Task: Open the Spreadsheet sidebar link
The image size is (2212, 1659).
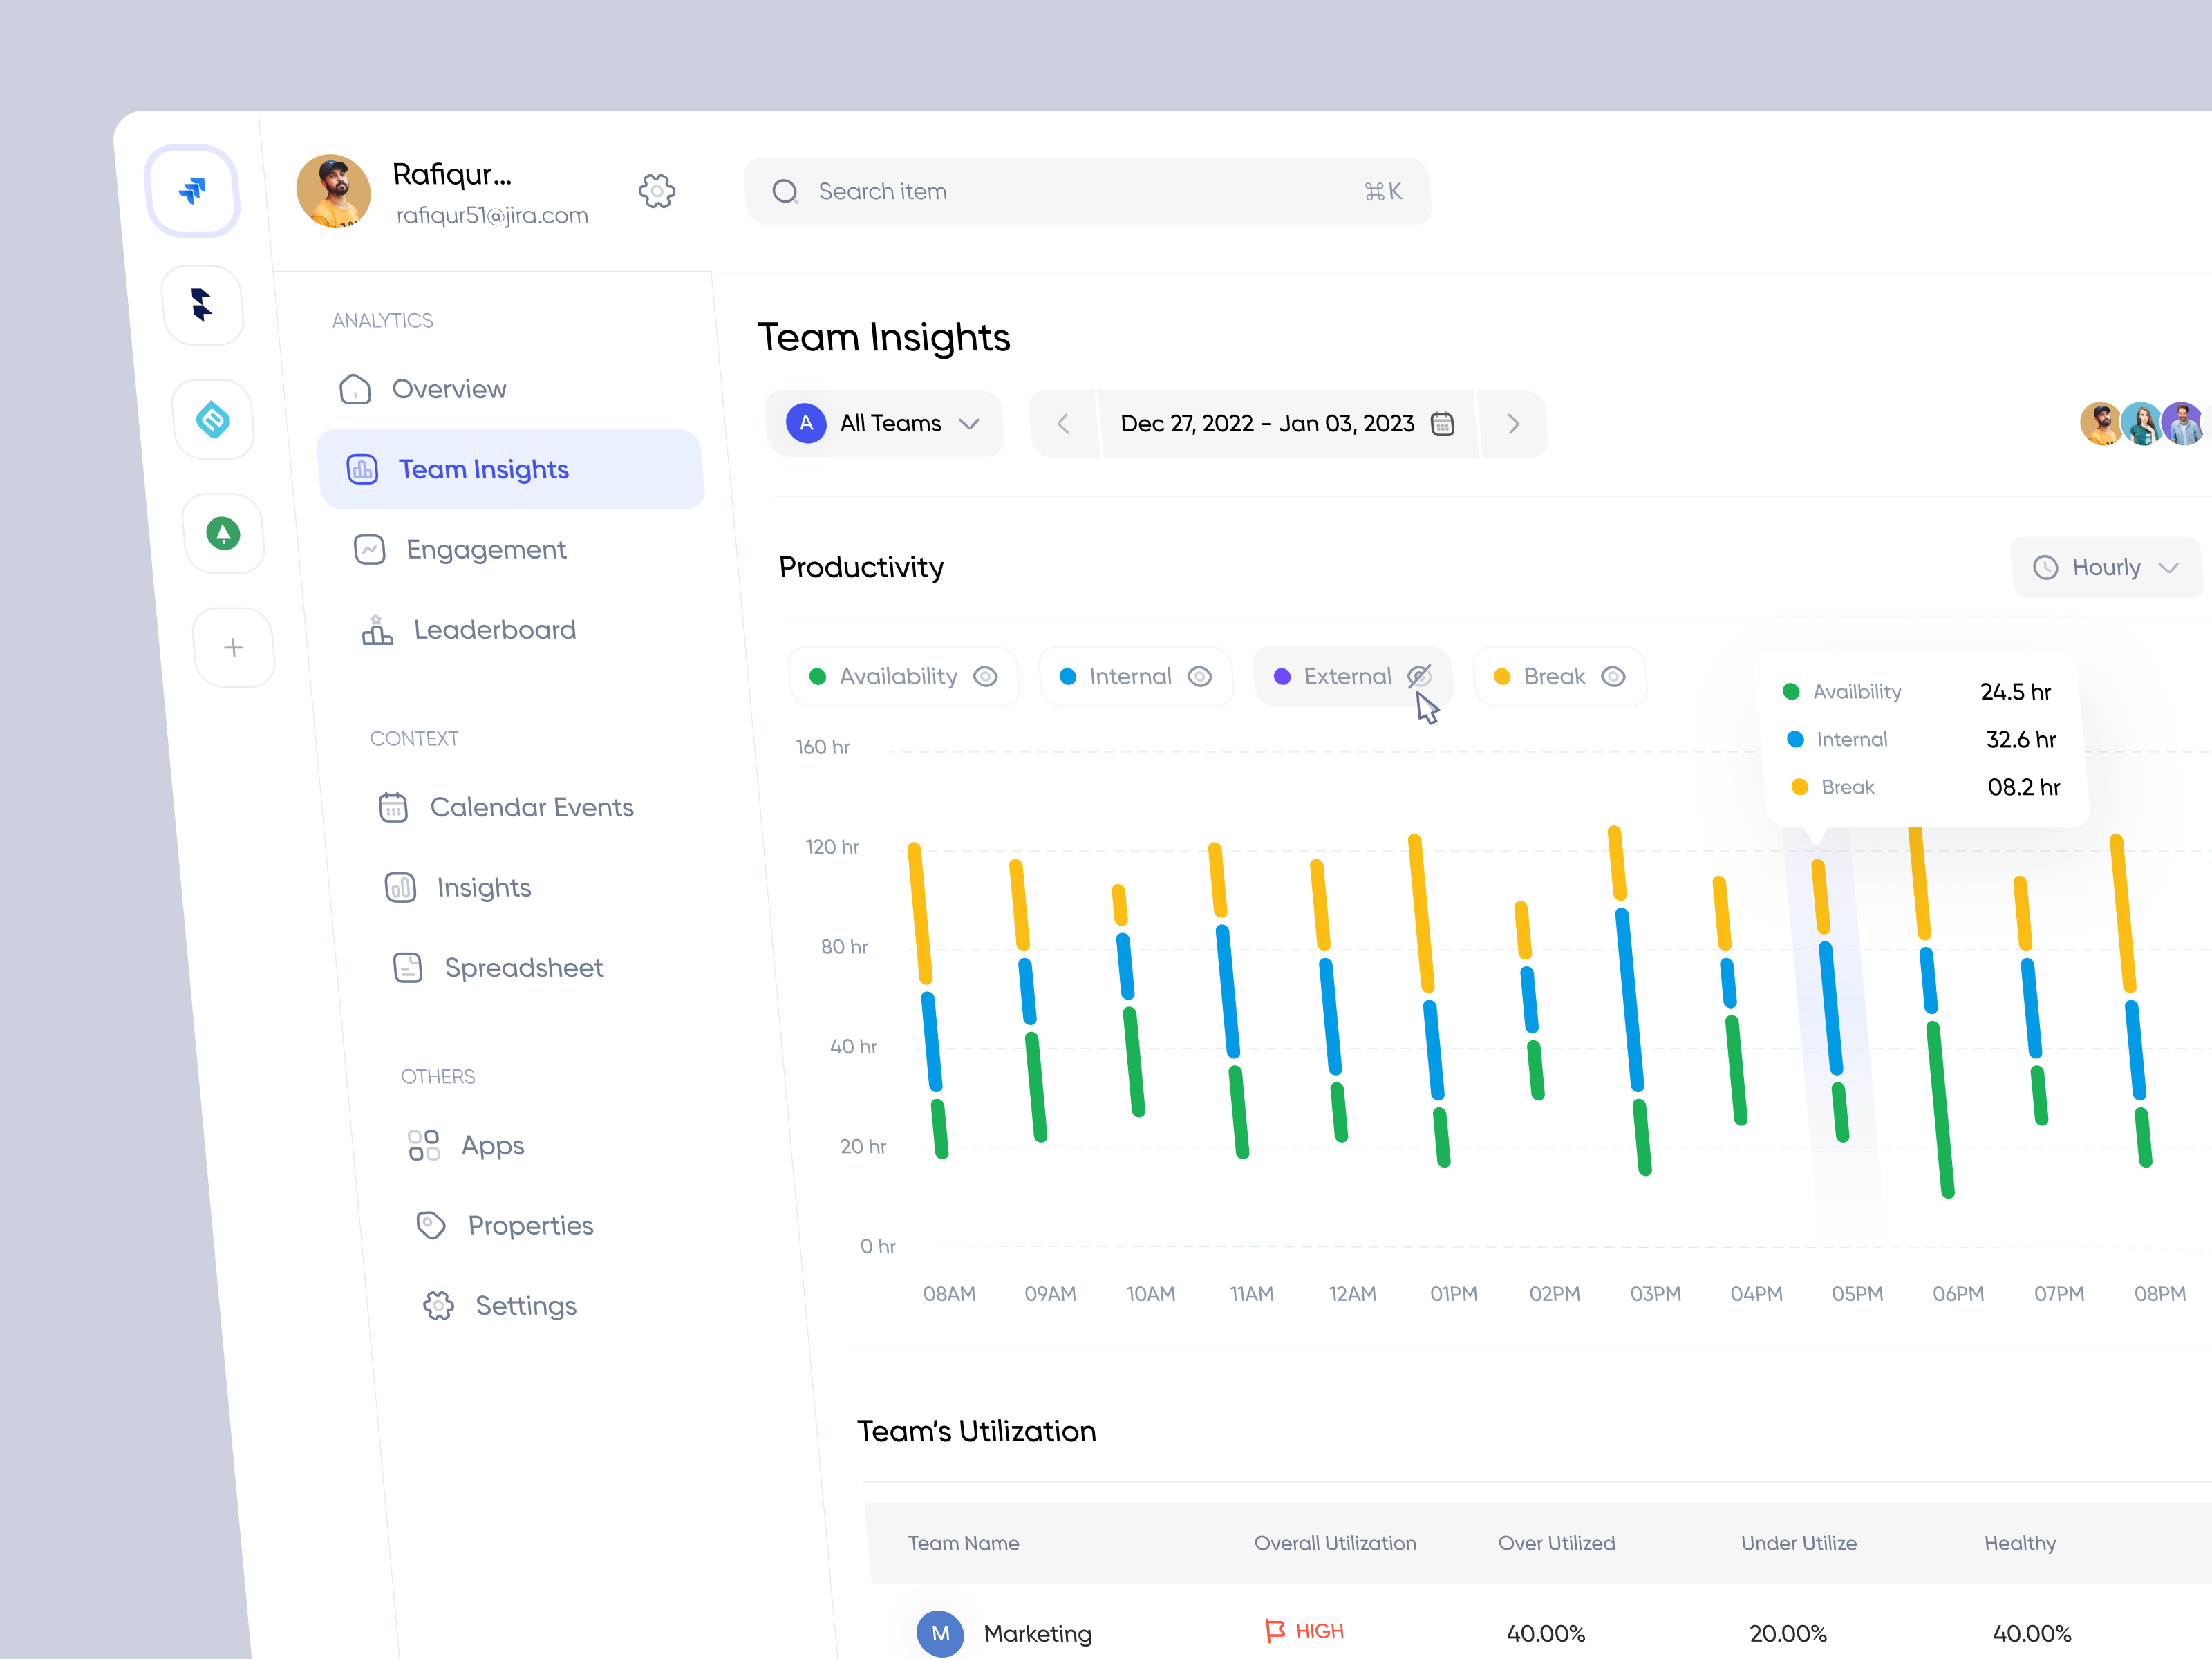Action: pyautogui.click(x=523, y=968)
